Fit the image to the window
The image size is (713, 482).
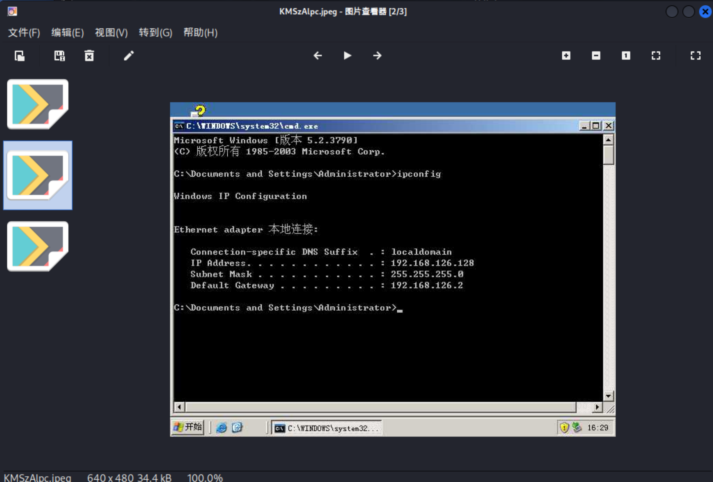[656, 56]
